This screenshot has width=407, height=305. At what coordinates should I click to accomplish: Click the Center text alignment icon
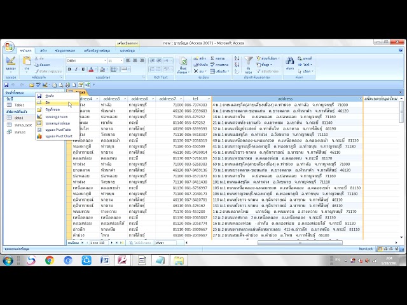(135, 61)
